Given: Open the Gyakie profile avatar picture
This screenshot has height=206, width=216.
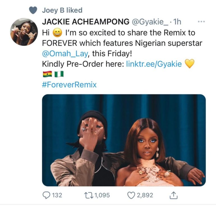Looking at the screenshot, I should [x=24, y=32].
